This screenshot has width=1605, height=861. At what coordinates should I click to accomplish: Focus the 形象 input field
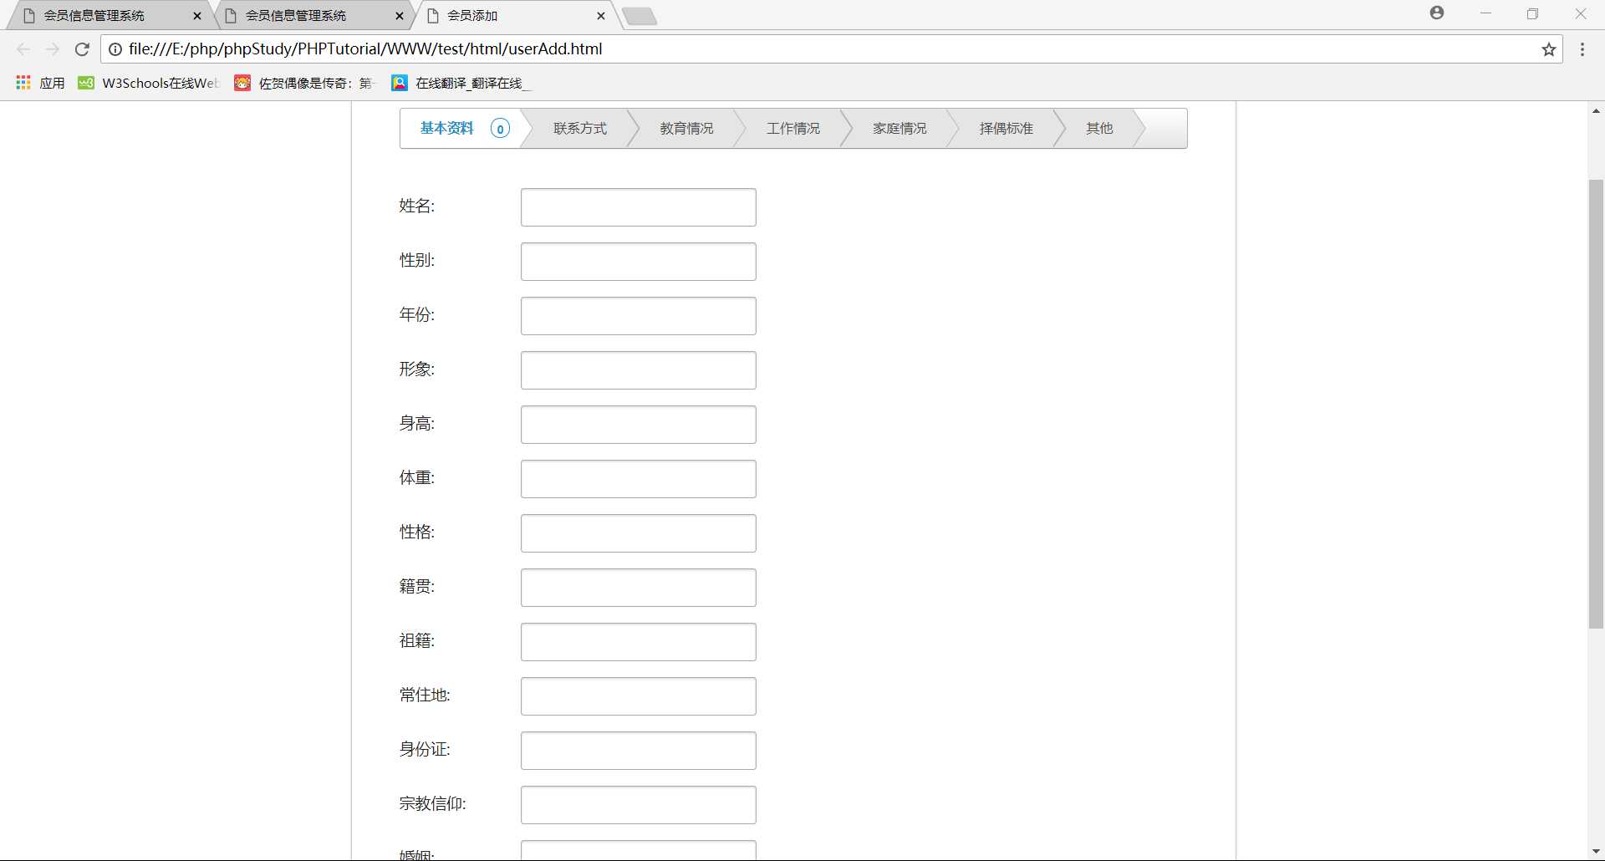tap(639, 370)
